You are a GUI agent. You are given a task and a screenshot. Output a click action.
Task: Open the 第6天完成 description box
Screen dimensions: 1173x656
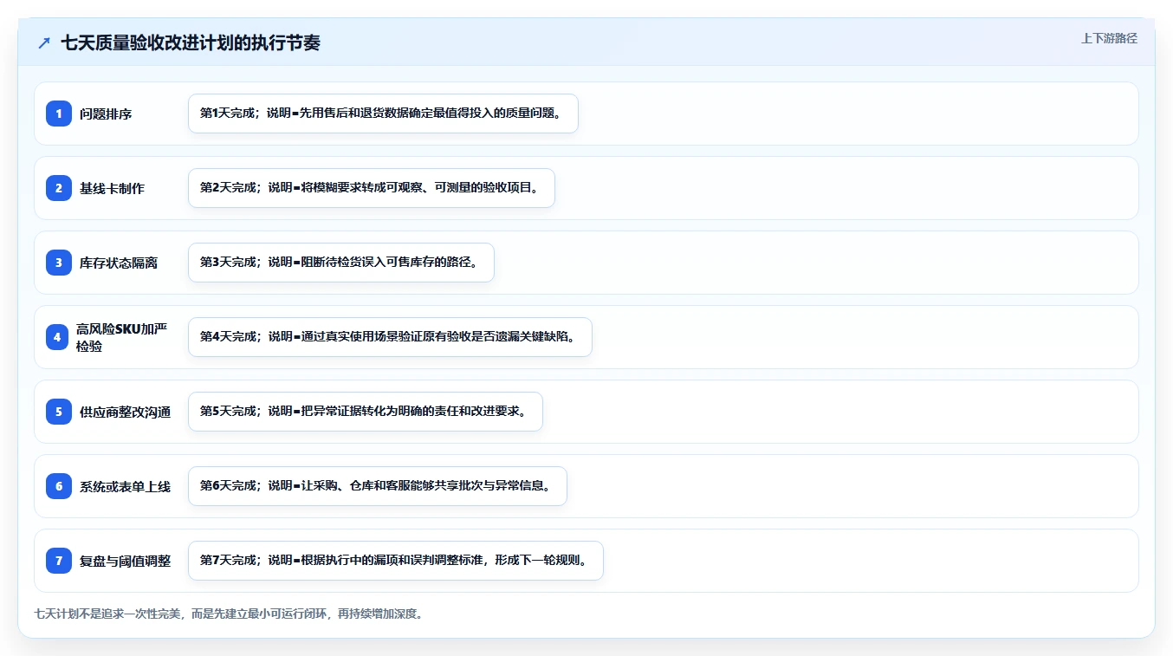point(377,486)
